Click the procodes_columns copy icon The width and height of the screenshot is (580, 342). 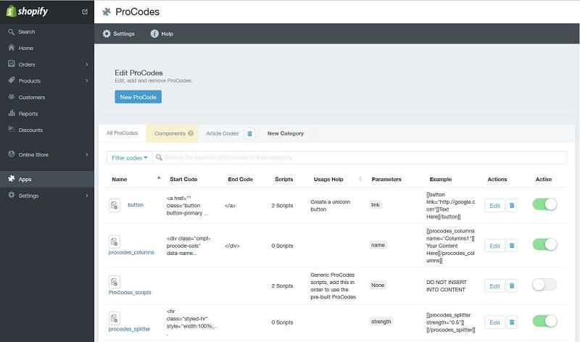[115, 241]
